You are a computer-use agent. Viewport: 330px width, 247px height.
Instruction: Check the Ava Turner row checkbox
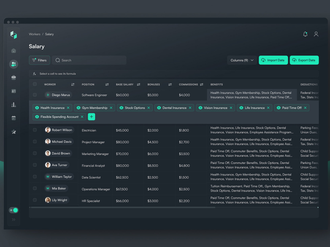pos(35,165)
